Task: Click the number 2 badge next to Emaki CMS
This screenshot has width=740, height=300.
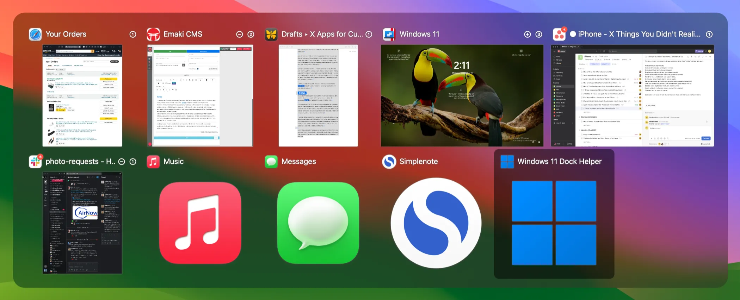Action: tap(251, 34)
